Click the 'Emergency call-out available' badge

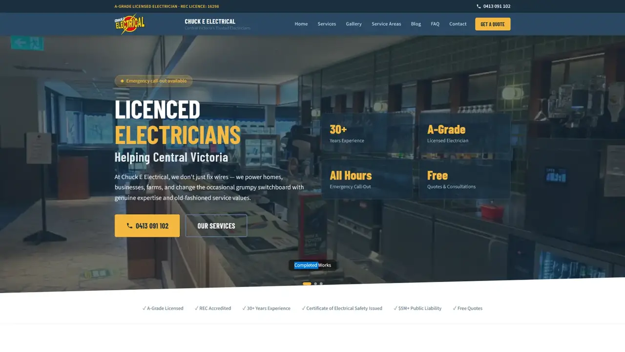pos(153,81)
